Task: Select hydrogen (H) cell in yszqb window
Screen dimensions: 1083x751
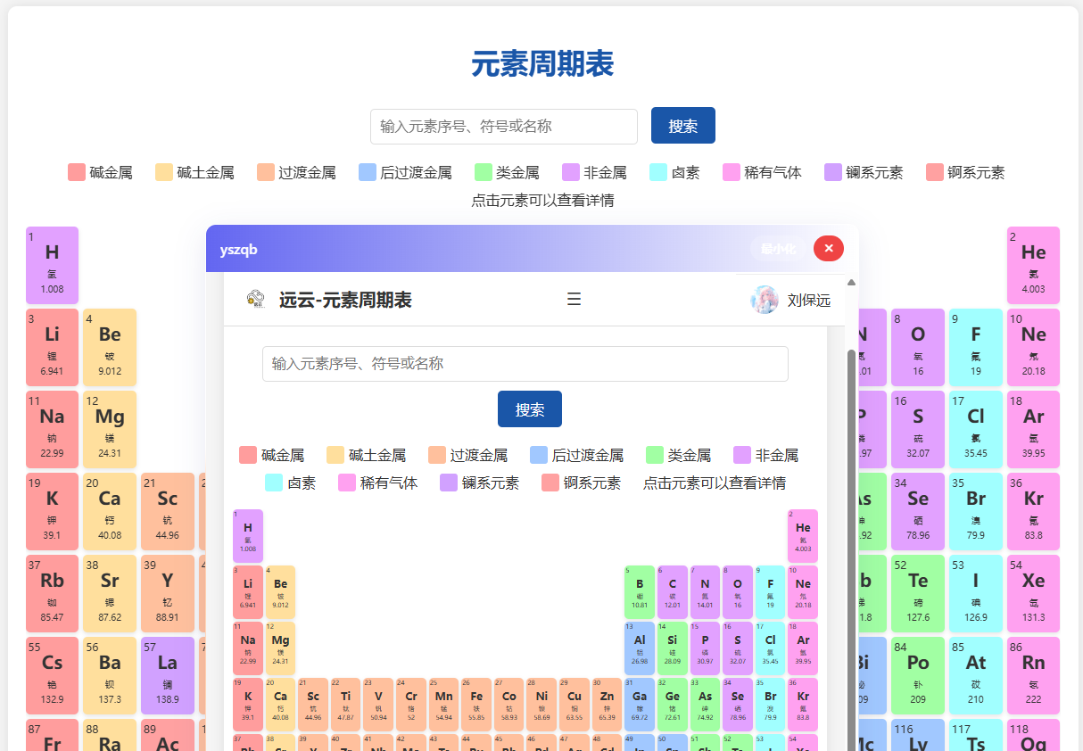Action: pyautogui.click(x=248, y=536)
